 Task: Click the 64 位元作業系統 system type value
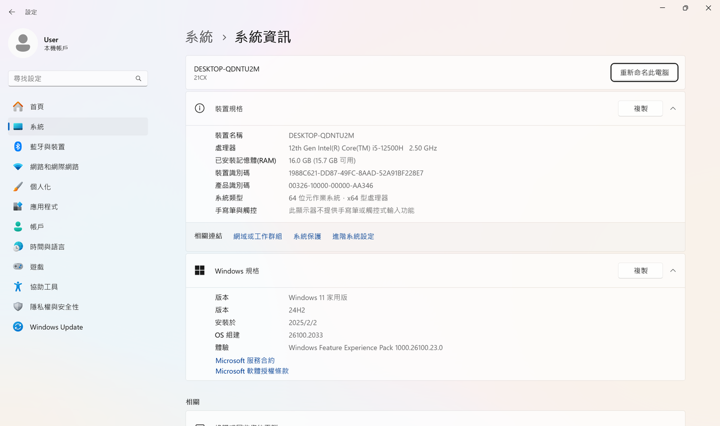338,198
